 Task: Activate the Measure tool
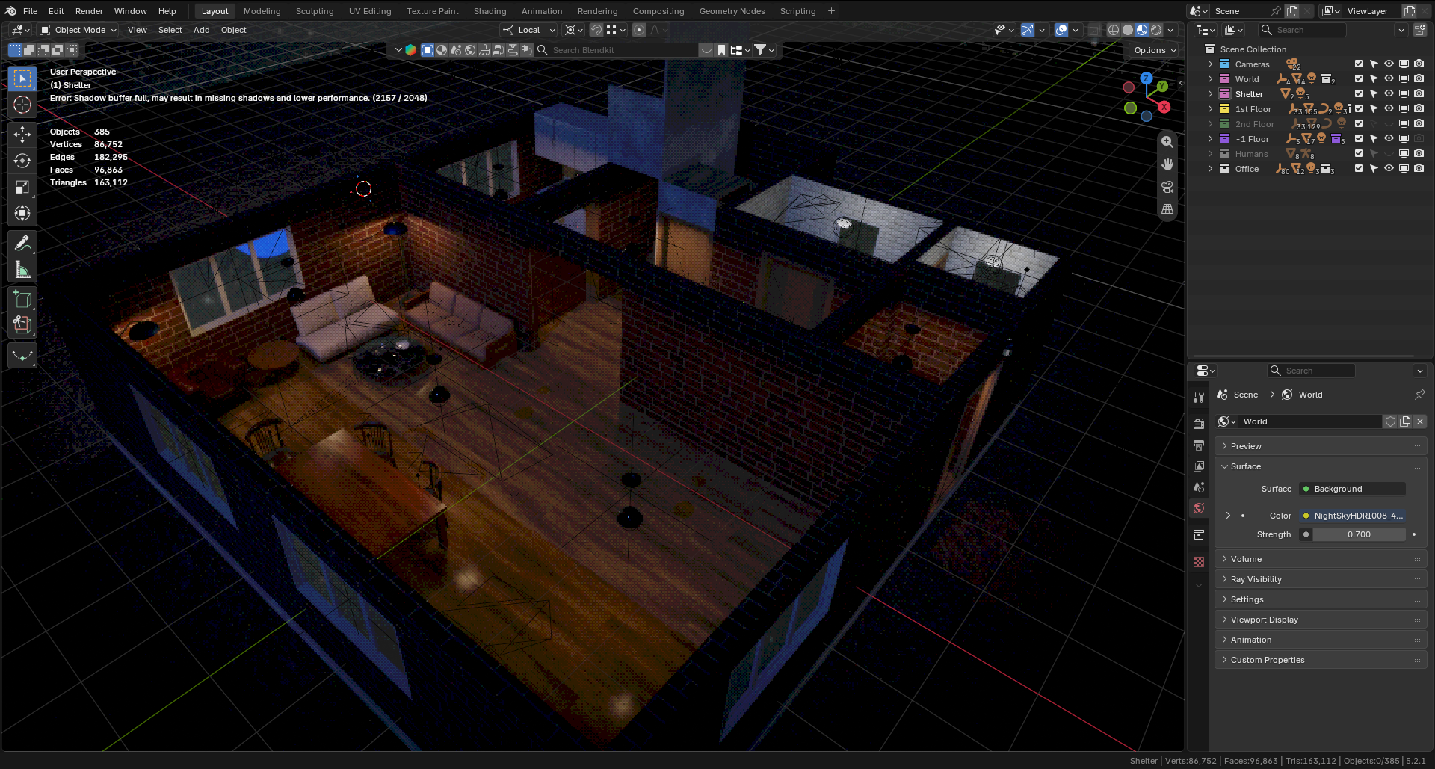(x=22, y=270)
